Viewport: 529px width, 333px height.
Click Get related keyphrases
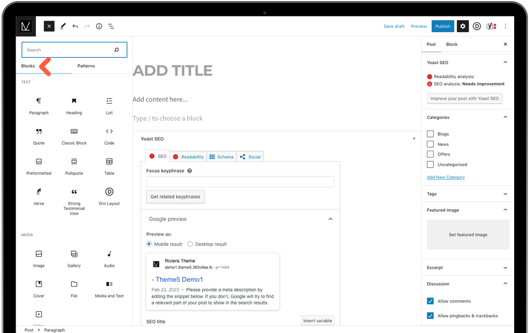pyautogui.click(x=176, y=197)
